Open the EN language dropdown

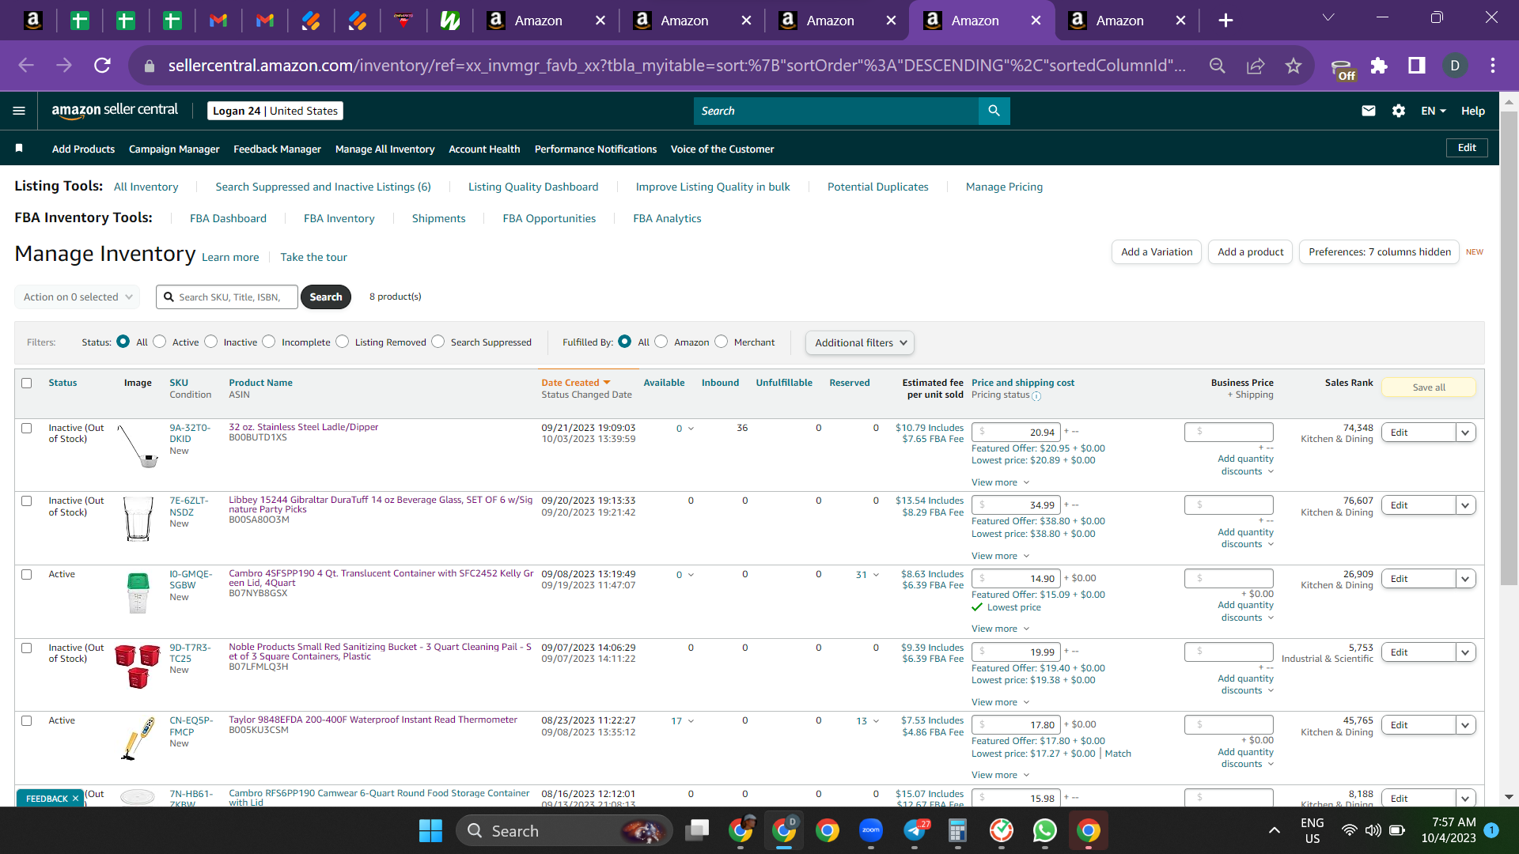1433,111
